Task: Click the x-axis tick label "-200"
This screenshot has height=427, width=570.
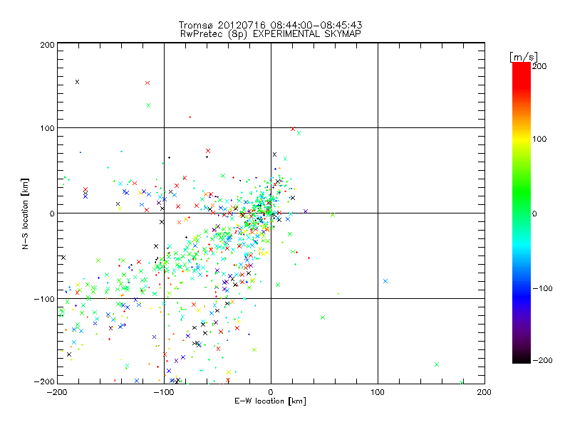Action: pyautogui.click(x=57, y=392)
